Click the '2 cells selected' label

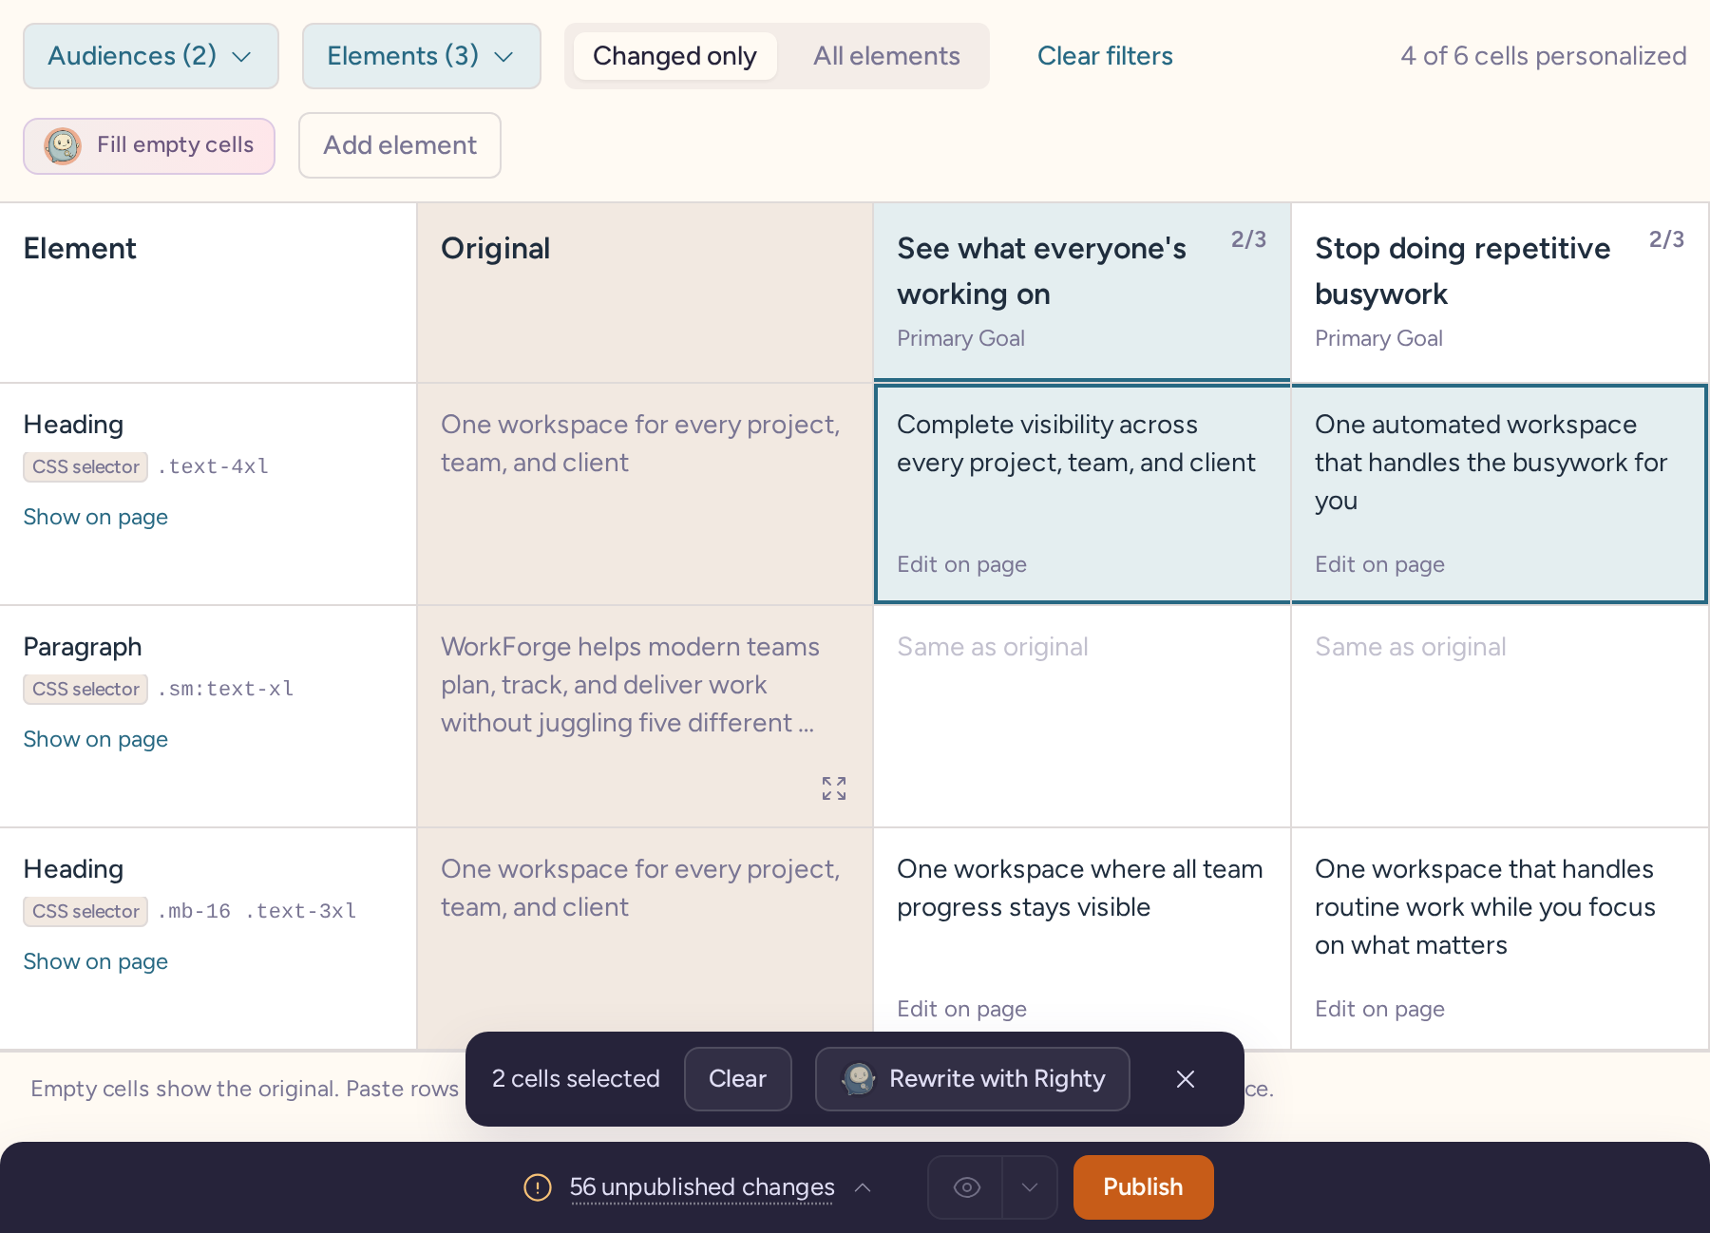[576, 1079]
